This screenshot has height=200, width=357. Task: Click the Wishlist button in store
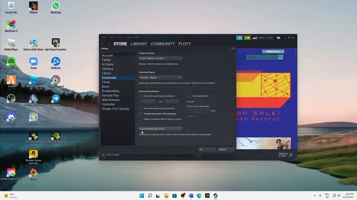273,52
